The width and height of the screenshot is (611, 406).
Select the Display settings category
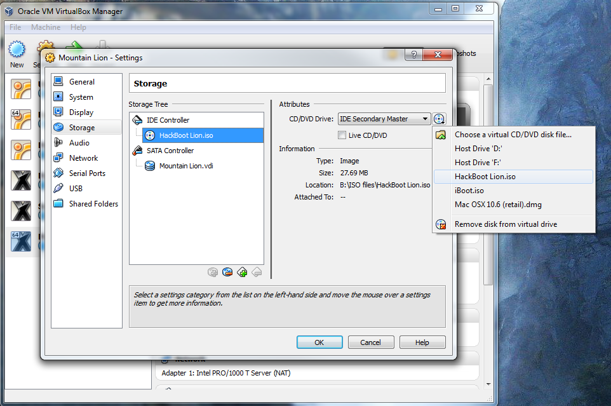[x=81, y=112]
